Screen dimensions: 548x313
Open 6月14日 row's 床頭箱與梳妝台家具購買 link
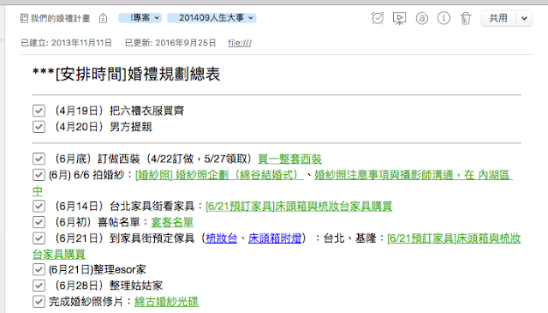tap(299, 206)
